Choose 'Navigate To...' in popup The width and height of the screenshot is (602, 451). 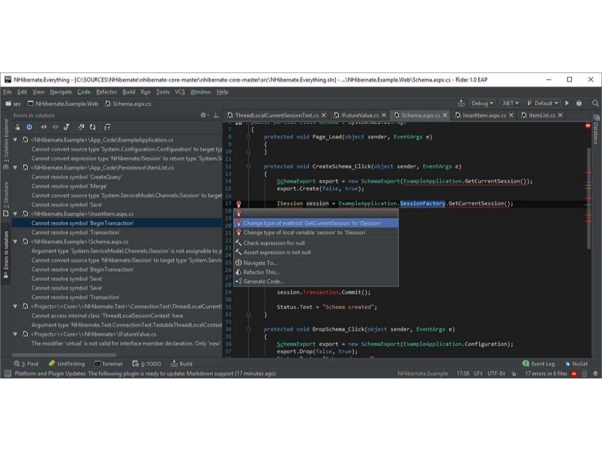pyautogui.click(x=316, y=263)
